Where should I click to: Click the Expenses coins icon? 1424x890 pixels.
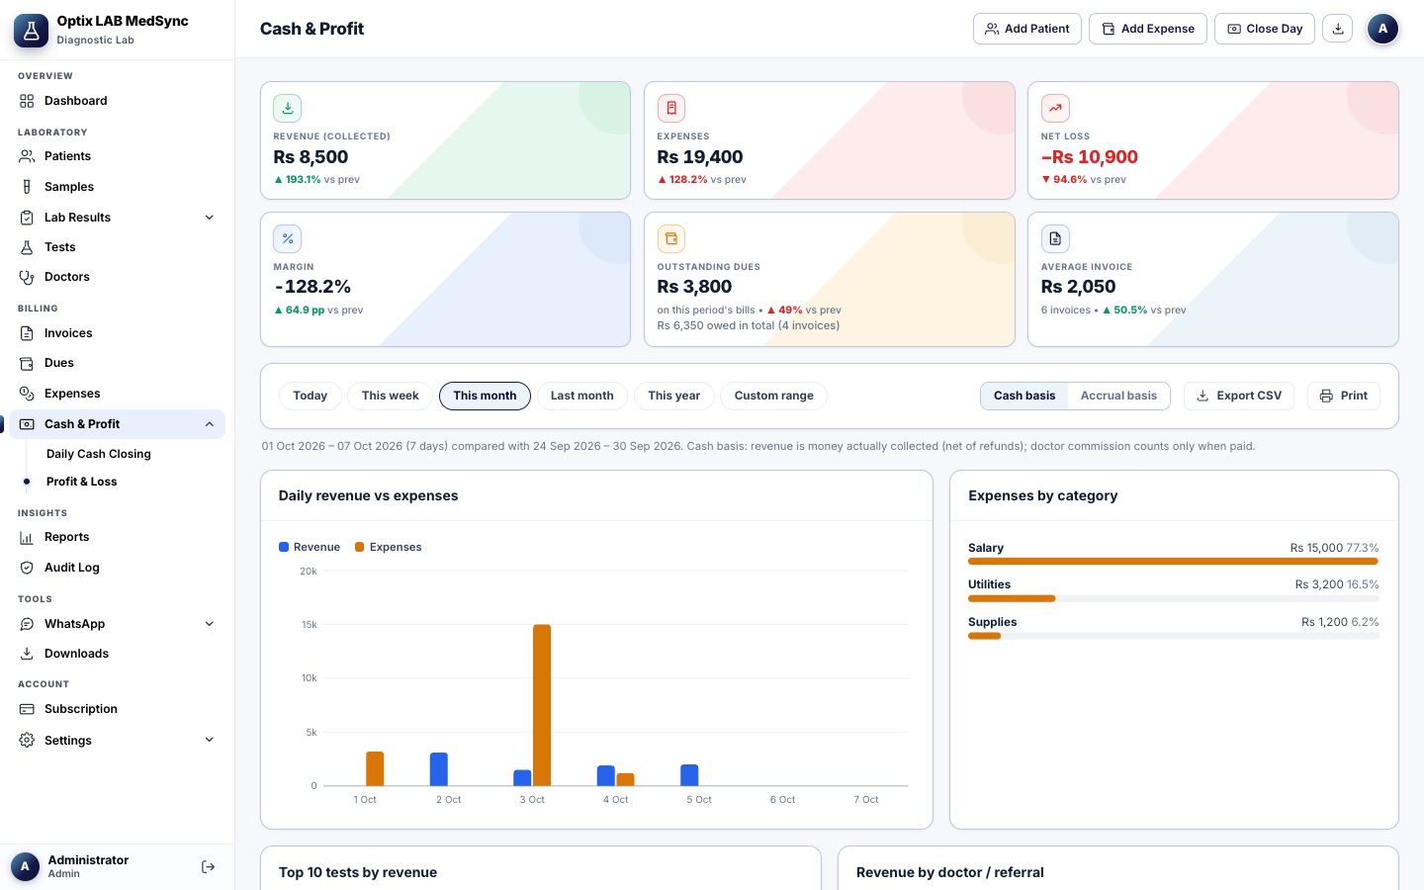tap(27, 394)
